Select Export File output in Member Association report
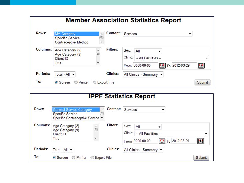 tap(95, 82)
